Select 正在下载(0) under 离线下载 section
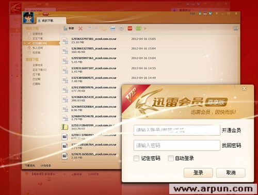258x195 pixels. click(x=40, y=70)
